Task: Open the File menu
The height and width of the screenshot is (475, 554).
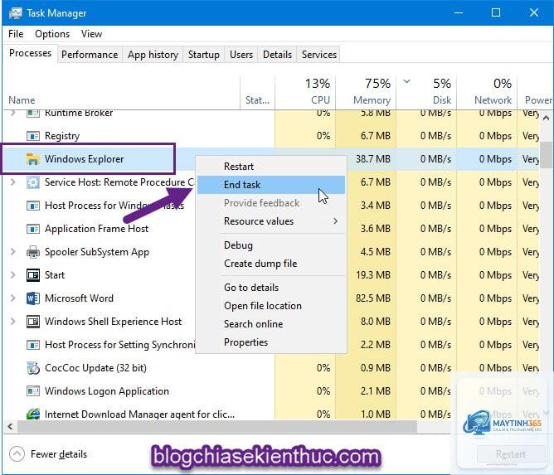Action: [16, 34]
